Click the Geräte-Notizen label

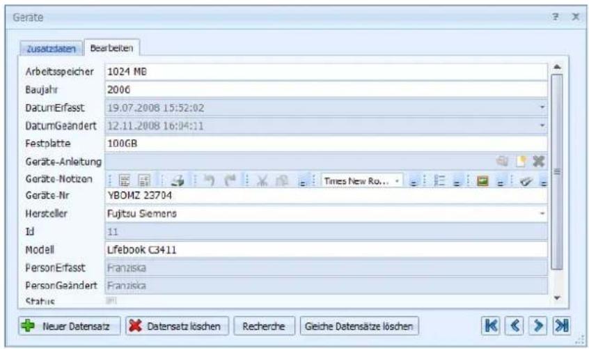pos(58,179)
